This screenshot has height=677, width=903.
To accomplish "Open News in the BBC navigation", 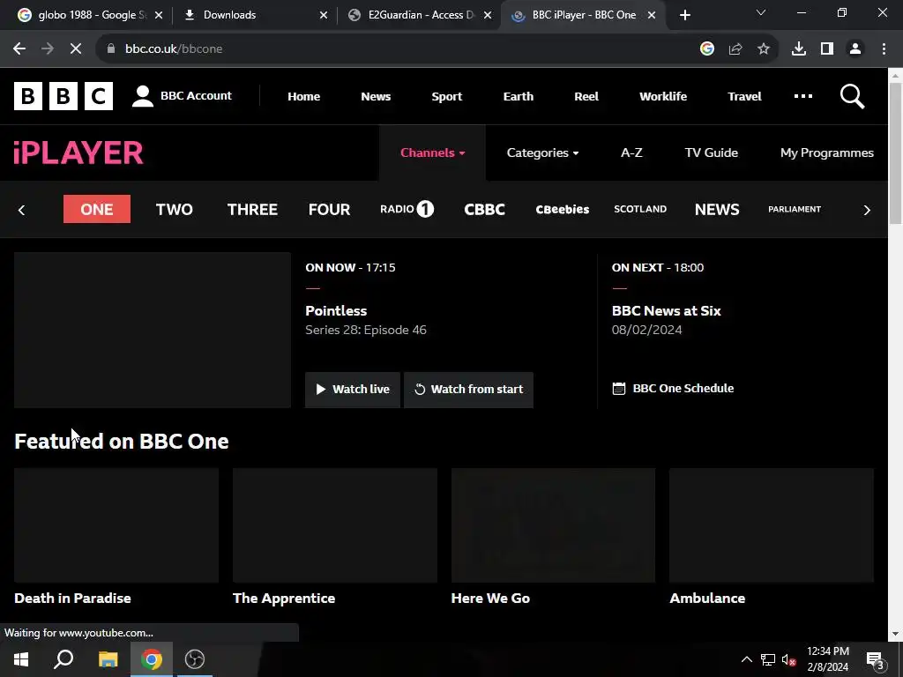I will (376, 96).
